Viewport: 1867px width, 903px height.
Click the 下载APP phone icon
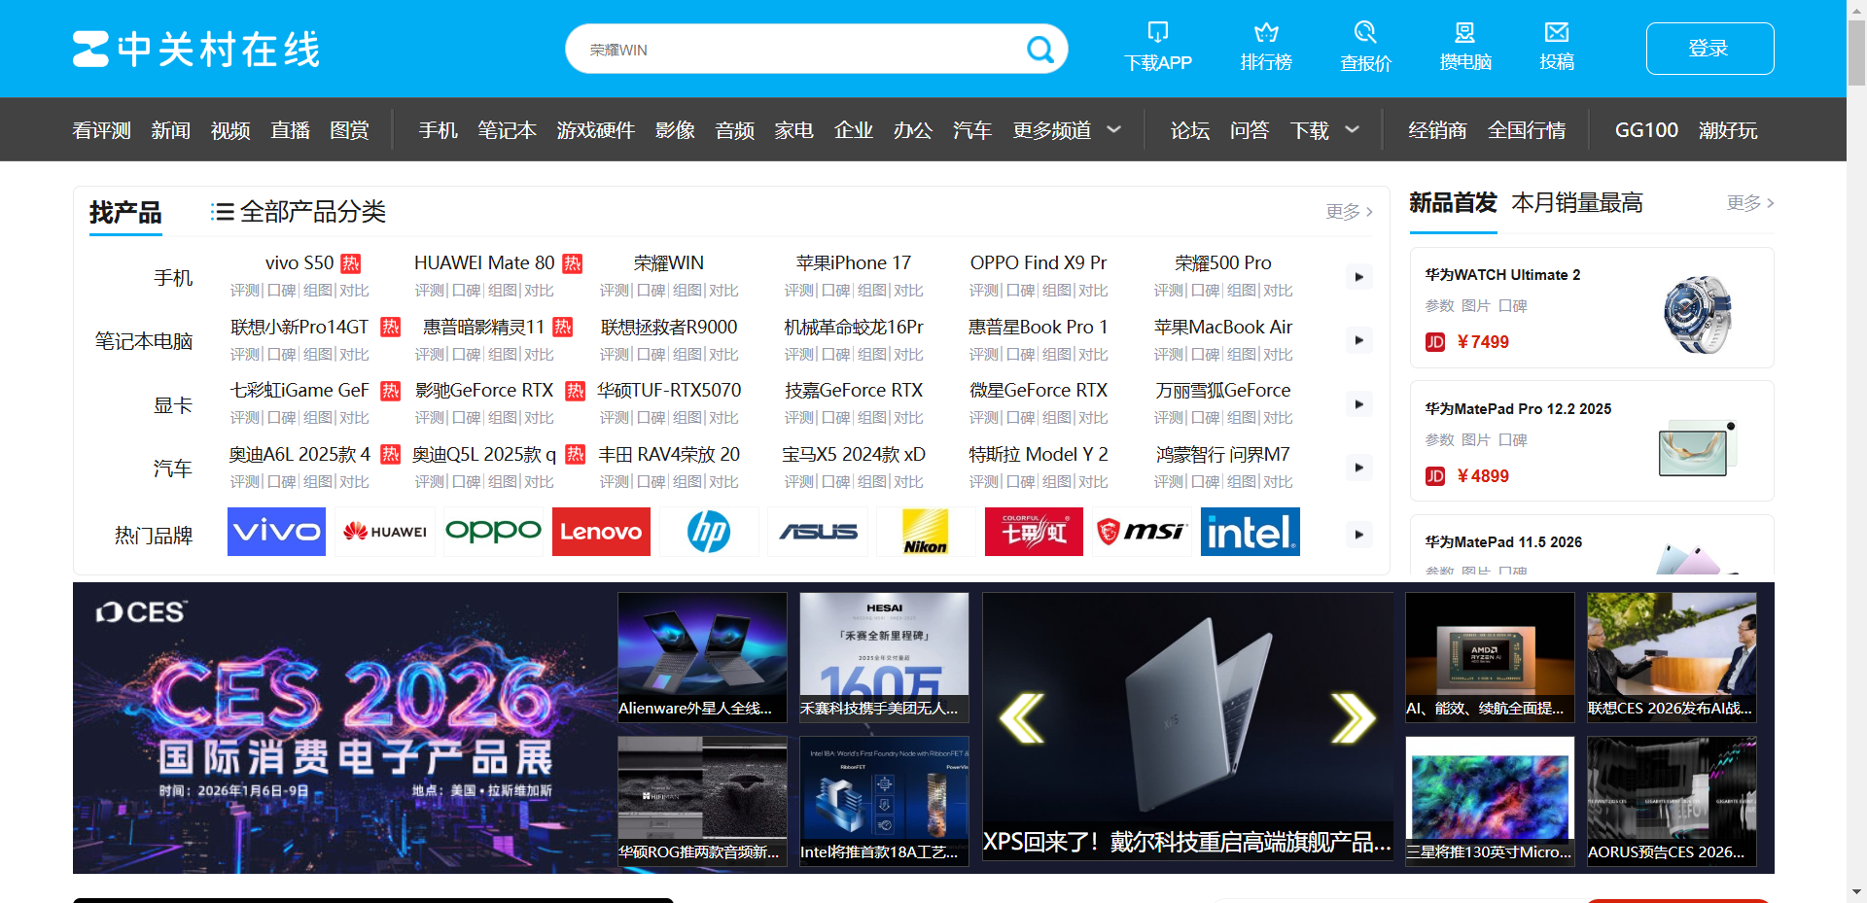click(1157, 31)
